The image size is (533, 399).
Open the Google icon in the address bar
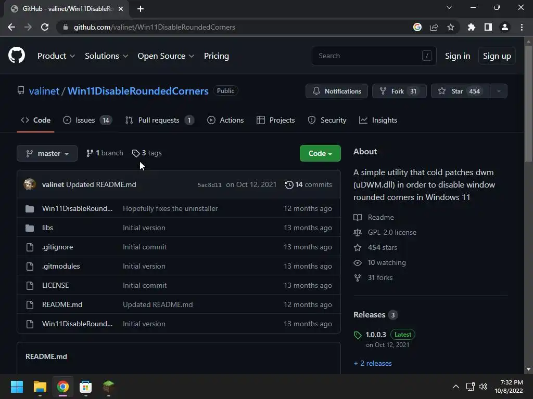tap(417, 27)
